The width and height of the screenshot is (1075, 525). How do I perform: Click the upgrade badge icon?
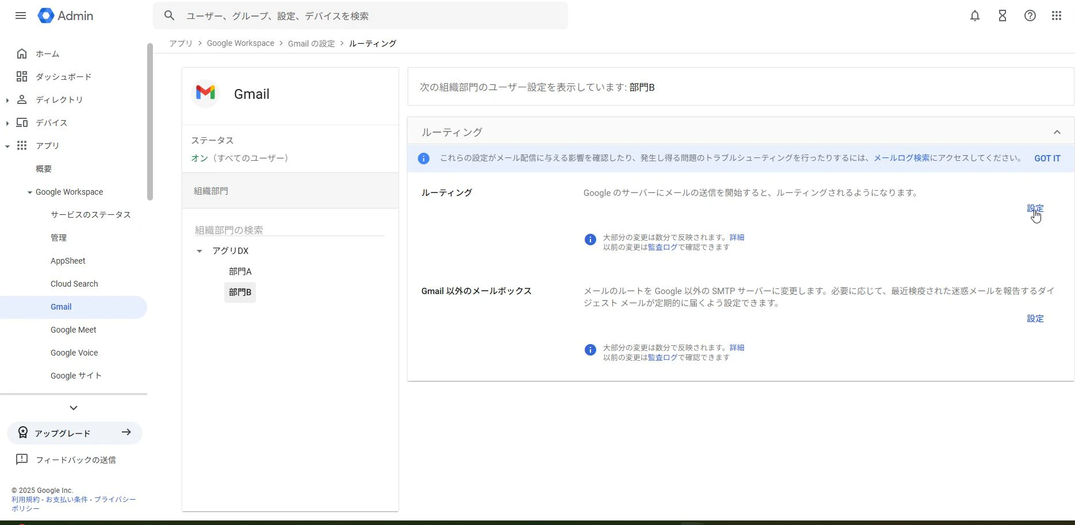coord(23,433)
